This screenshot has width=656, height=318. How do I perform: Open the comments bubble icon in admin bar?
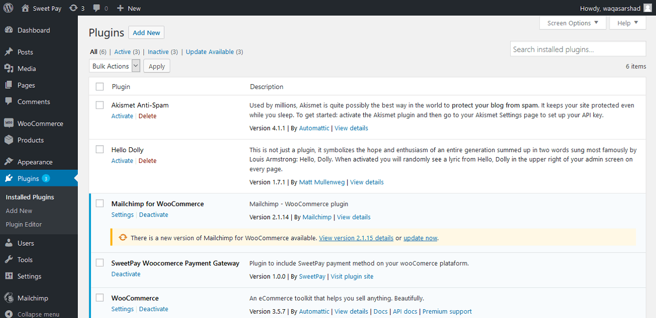tap(97, 8)
